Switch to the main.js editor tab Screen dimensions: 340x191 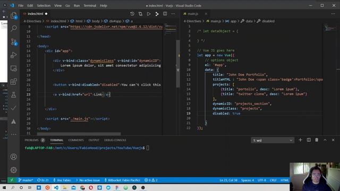193,14
